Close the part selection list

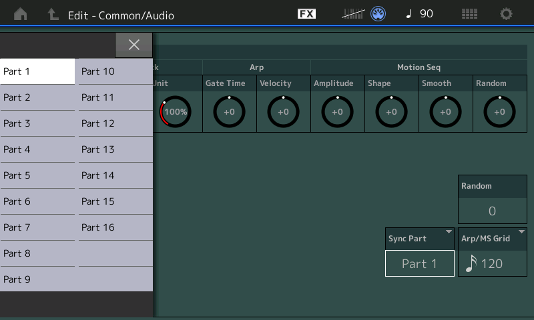133,45
